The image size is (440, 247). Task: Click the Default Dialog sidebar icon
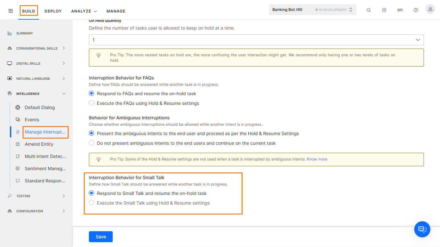click(x=18, y=107)
